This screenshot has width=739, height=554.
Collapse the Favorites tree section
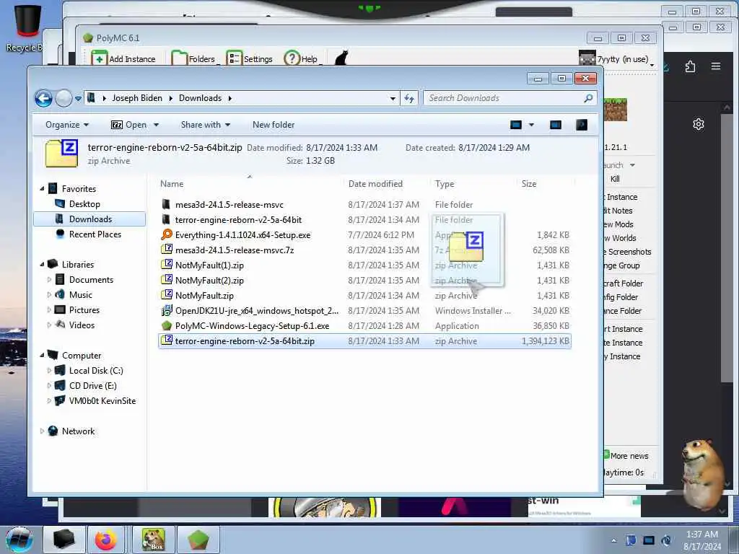point(42,189)
